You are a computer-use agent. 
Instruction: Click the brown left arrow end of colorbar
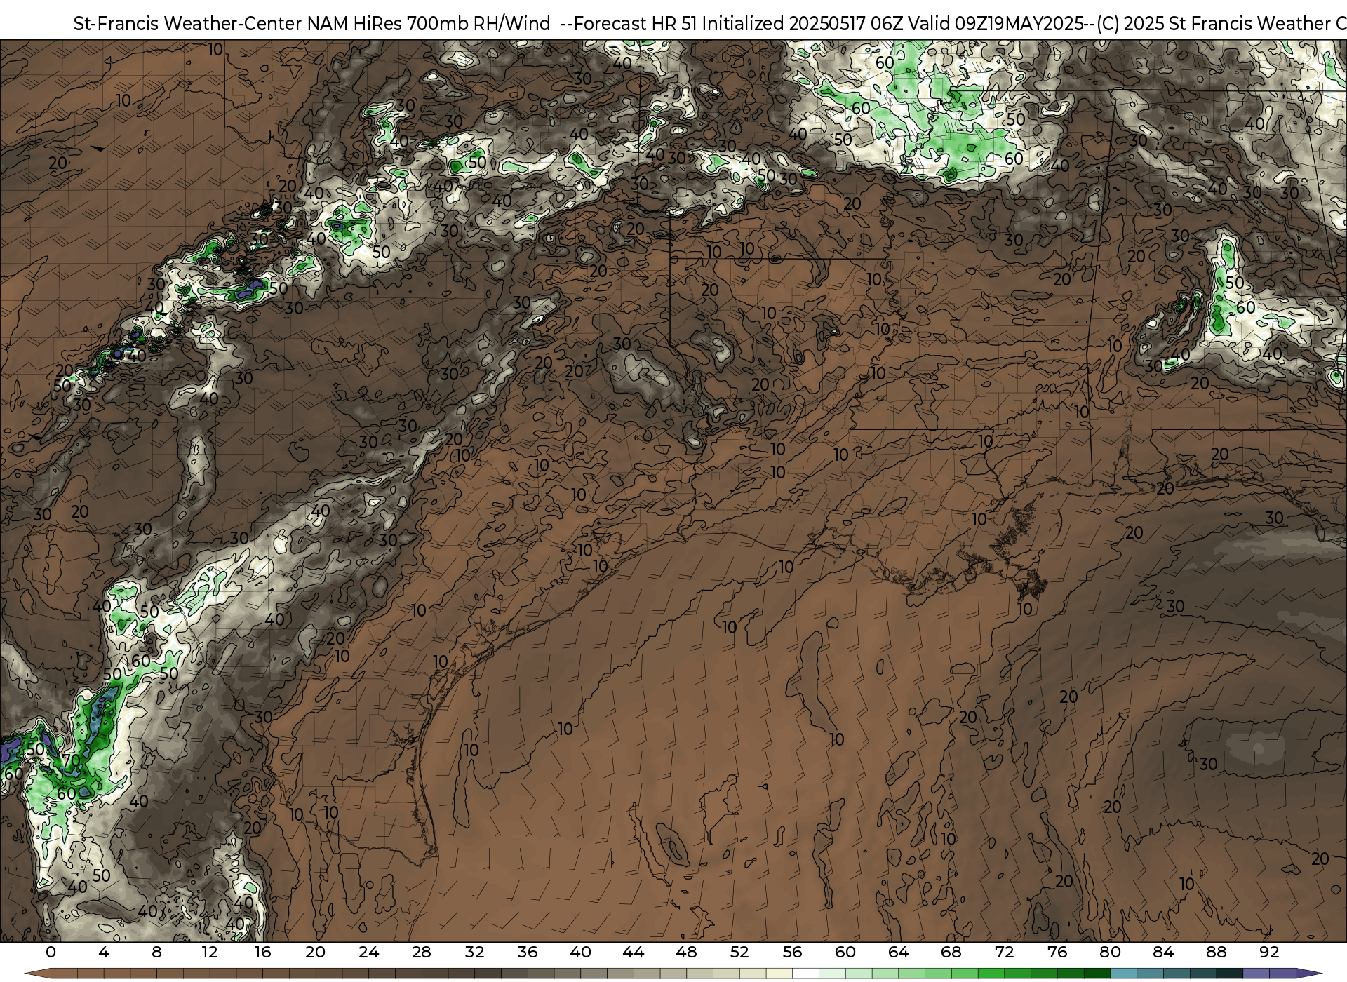coord(38,974)
